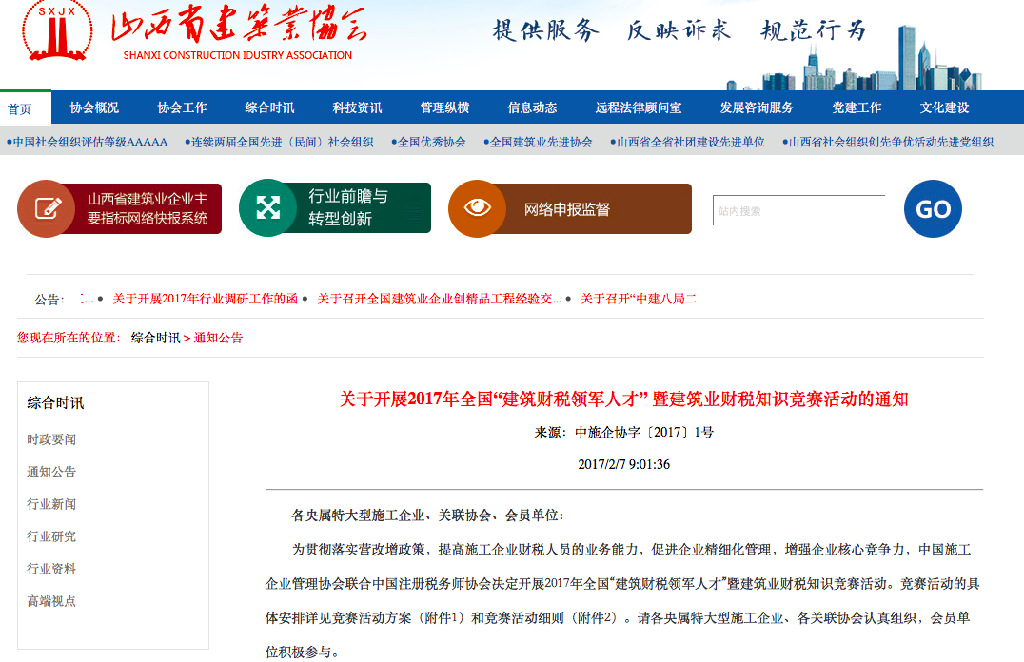Viewport: 1024px width, 662px height.
Task: Click the SXJX association logo
Action: 58,33
